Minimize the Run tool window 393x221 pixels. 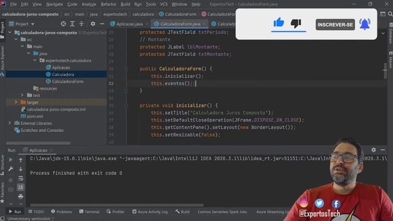pyautogui.click(x=383, y=150)
